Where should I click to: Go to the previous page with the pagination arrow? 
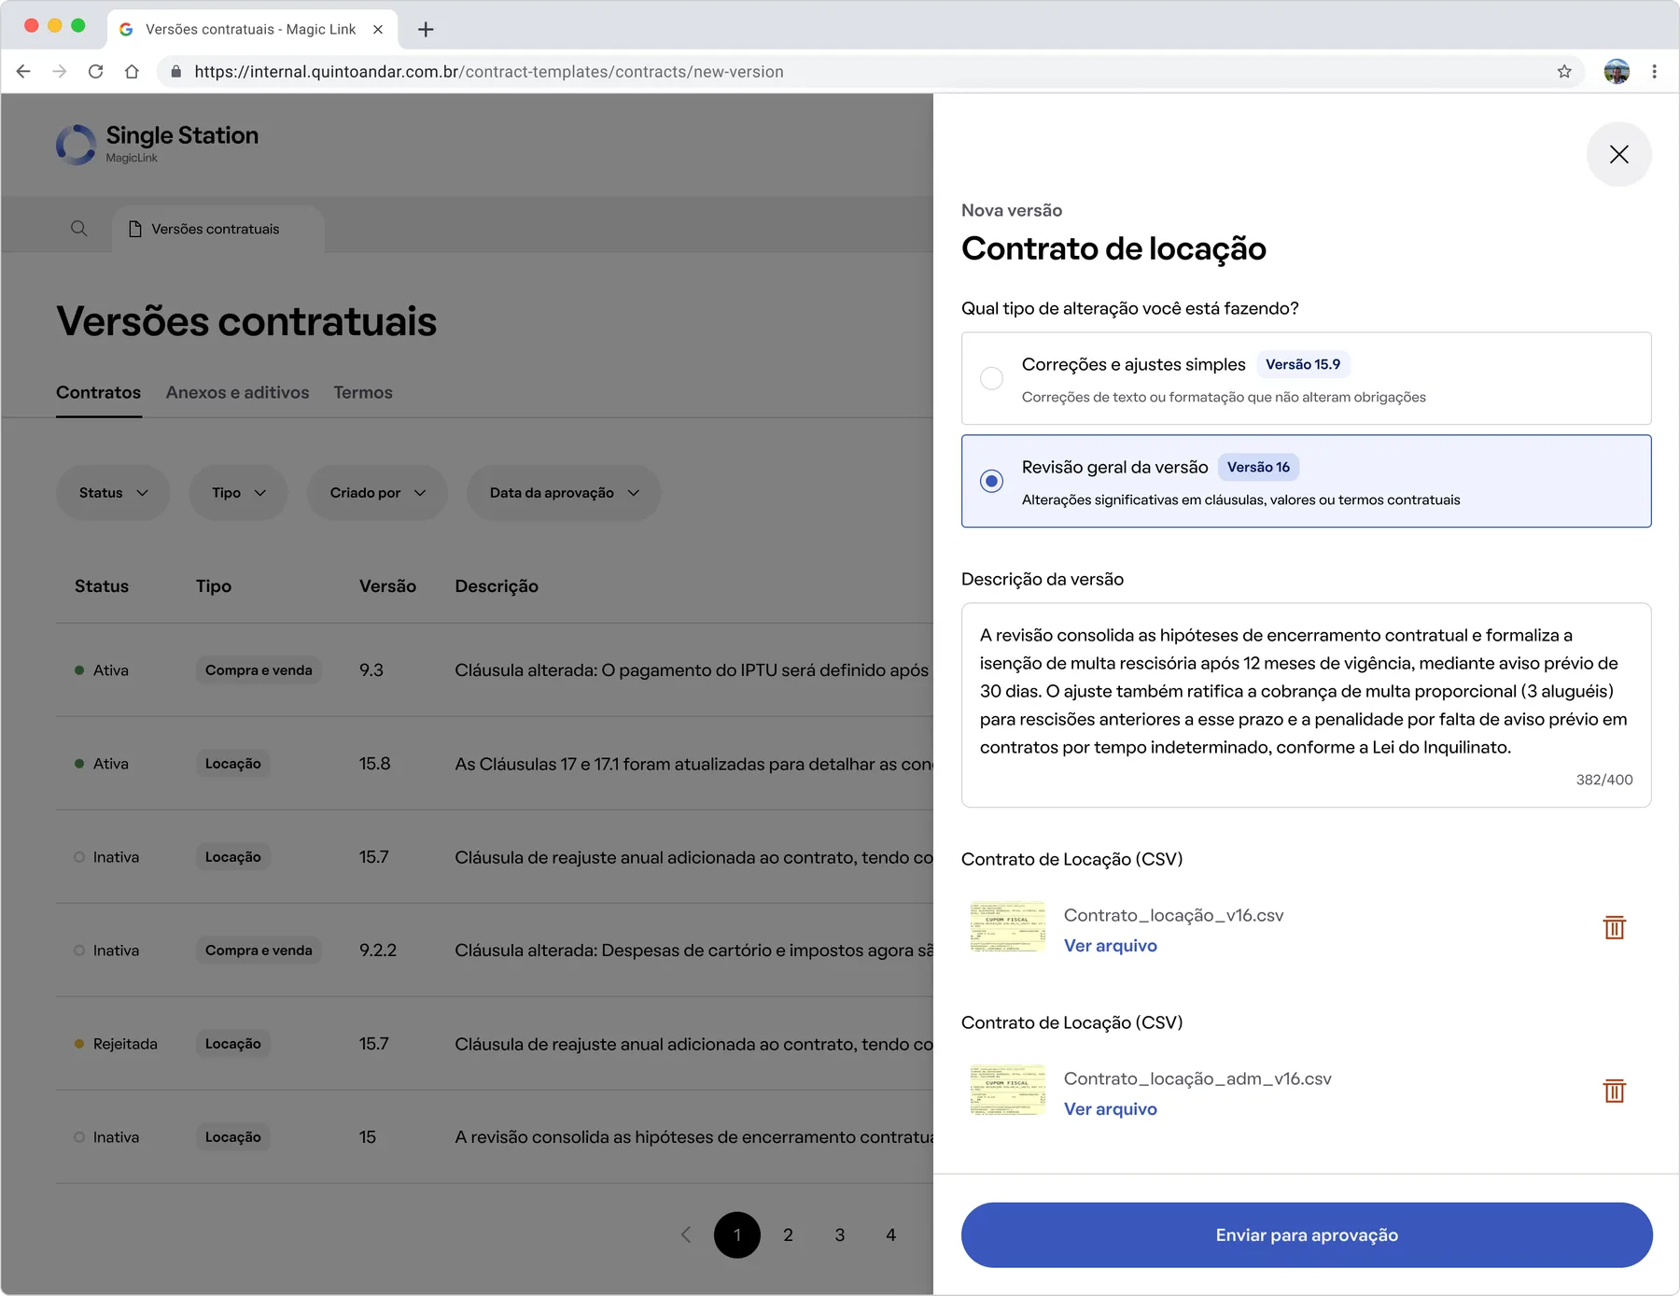pos(686,1234)
